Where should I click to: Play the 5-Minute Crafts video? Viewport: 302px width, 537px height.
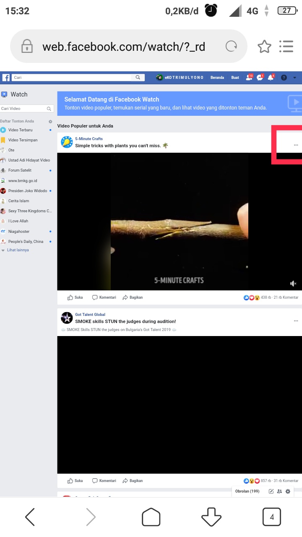(x=180, y=222)
